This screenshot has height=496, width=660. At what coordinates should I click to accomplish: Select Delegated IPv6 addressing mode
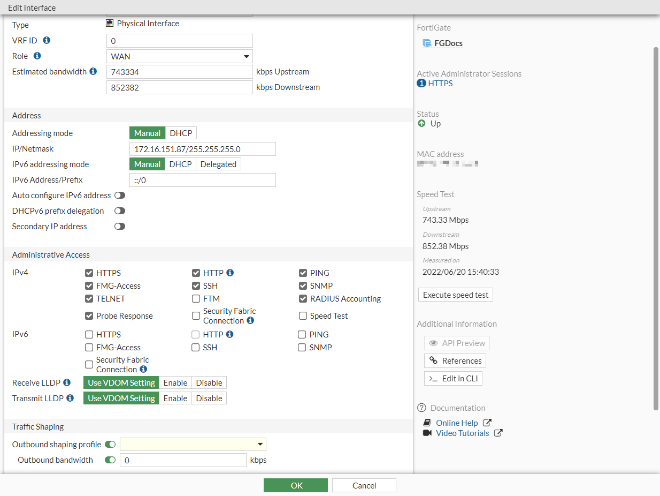click(218, 164)
